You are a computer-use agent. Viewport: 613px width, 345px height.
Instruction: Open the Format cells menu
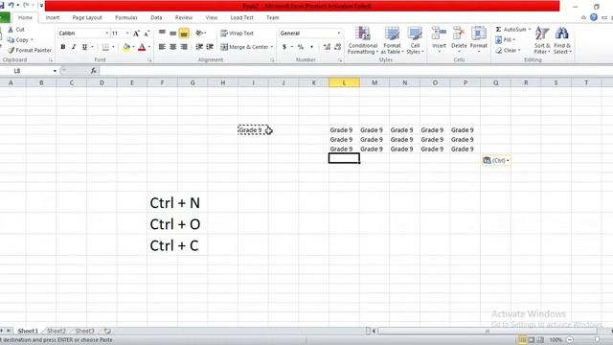tap(479, 39)
